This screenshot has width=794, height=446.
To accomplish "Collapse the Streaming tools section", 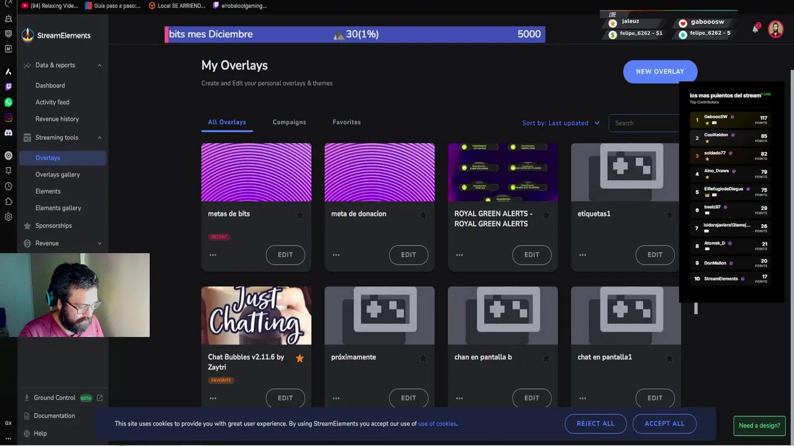I will click(x=99, y=138).
